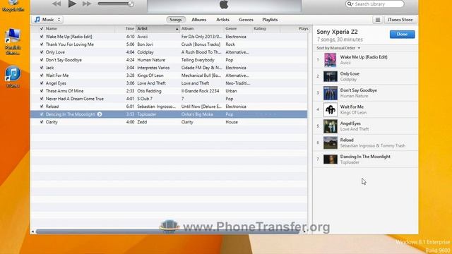
Task: Open the iTunes Store
Action: (400, 20)
